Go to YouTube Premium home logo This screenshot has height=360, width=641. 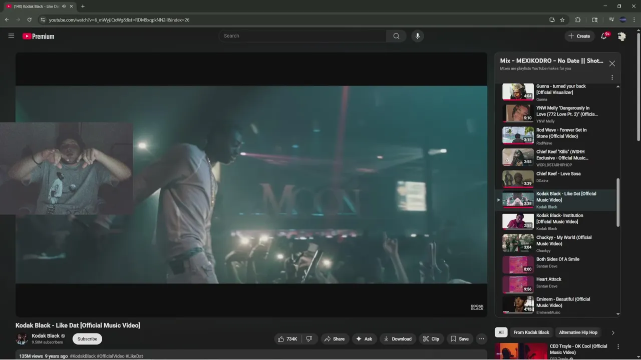(38, 36)
